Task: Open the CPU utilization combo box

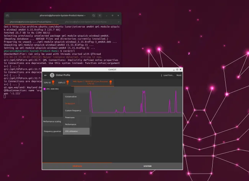Action: coord(76,131)
